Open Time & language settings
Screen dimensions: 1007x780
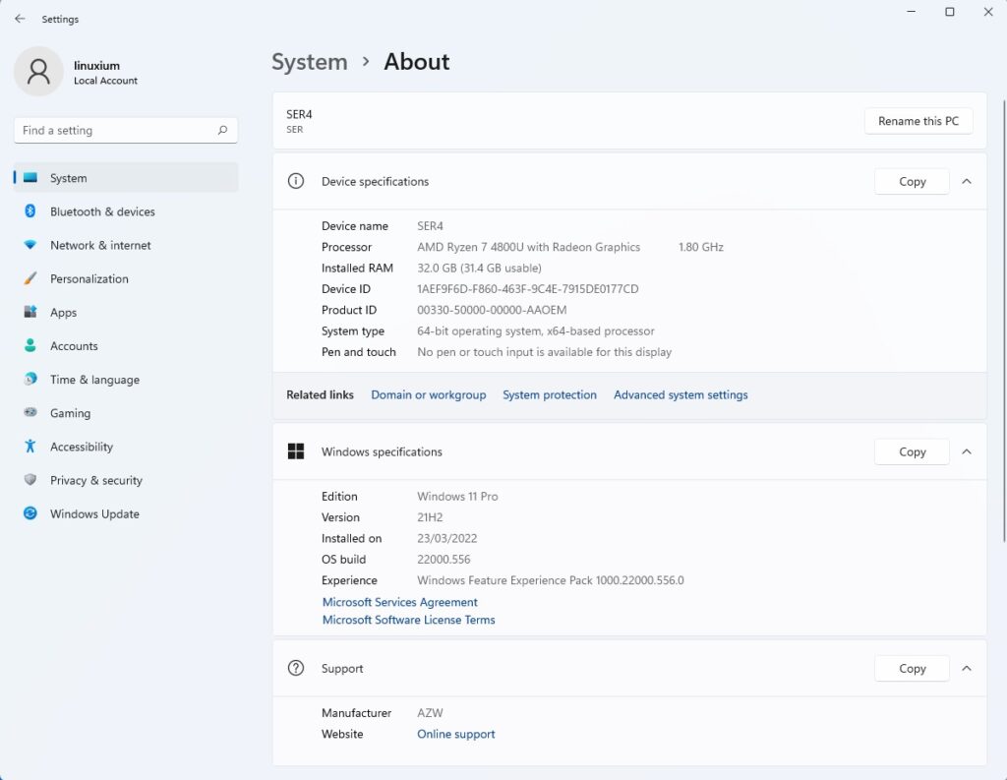[94, 380]
